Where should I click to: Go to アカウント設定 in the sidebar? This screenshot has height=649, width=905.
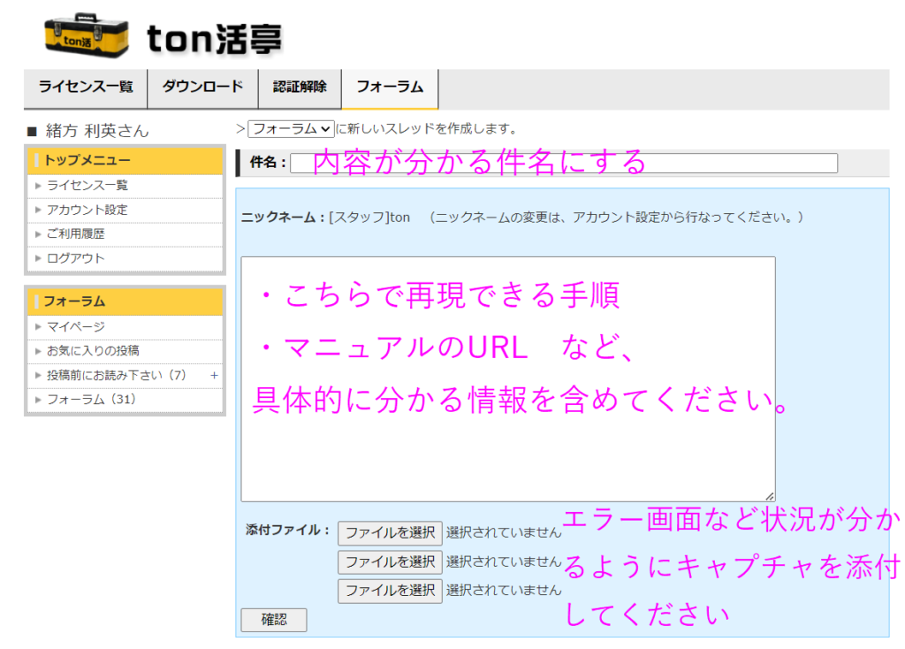tap(87, 210)
